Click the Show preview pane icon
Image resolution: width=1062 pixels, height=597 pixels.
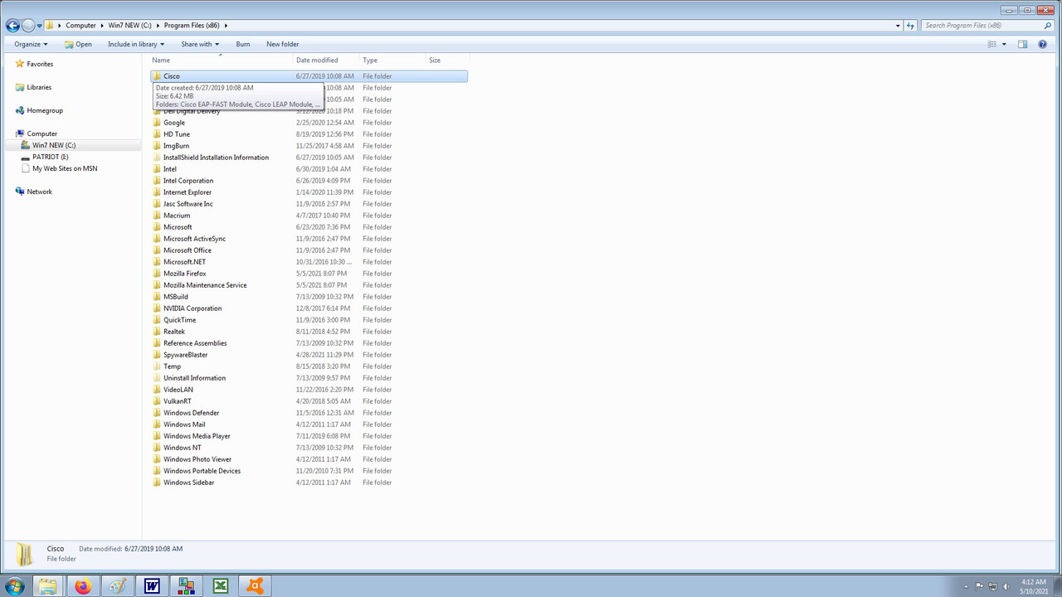pyautogui.click(x=1022, y=44)
